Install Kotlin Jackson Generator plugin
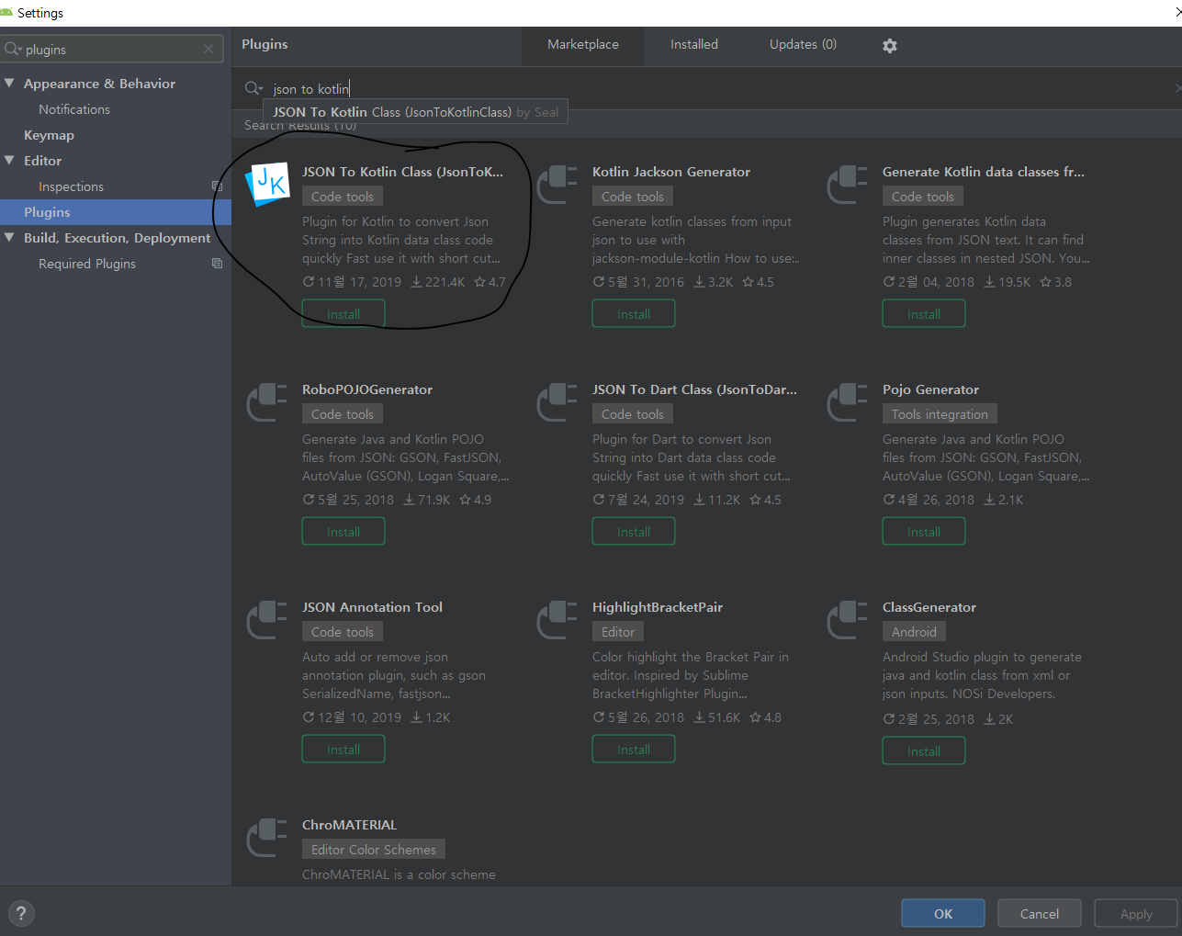1182x936 pixels. (634, 314)
